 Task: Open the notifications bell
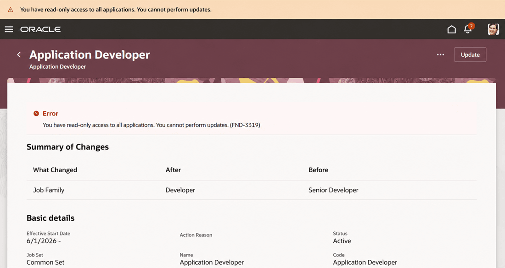point(468,29)
